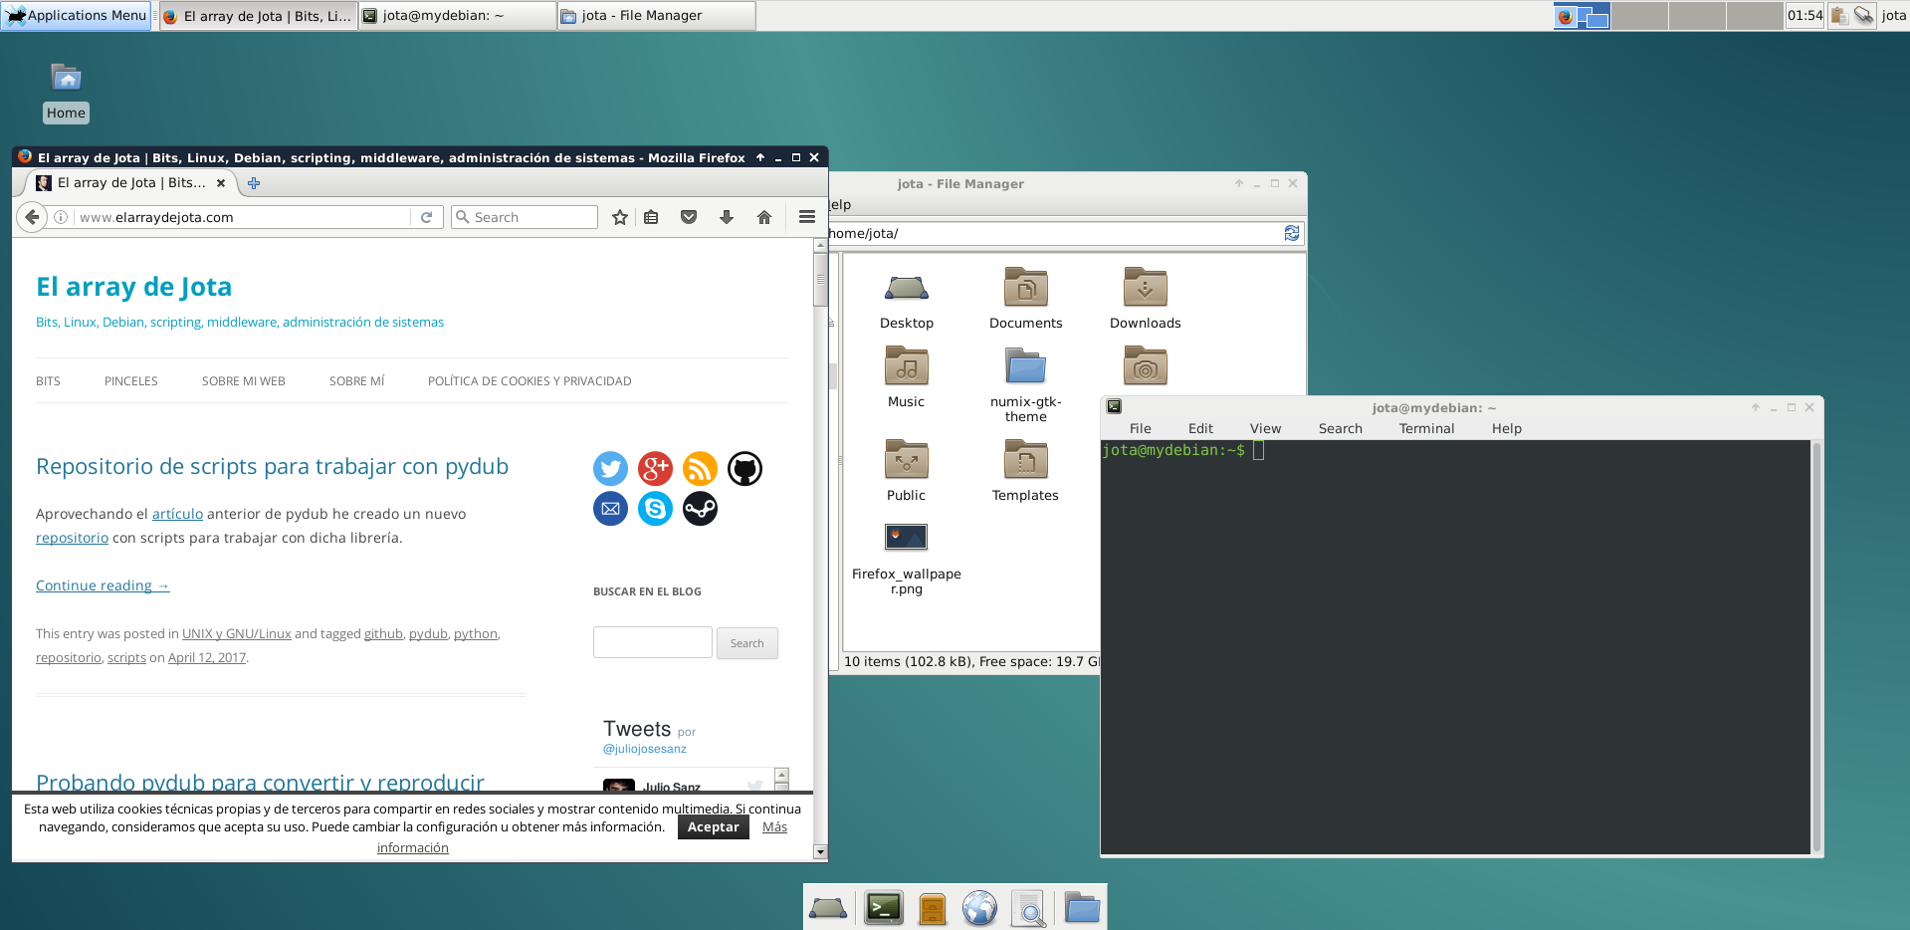Viewport: 1910px width, 930px height.
Task: Open SOBRE MI WEB navigation link
Action: click(x=244, y=381)
